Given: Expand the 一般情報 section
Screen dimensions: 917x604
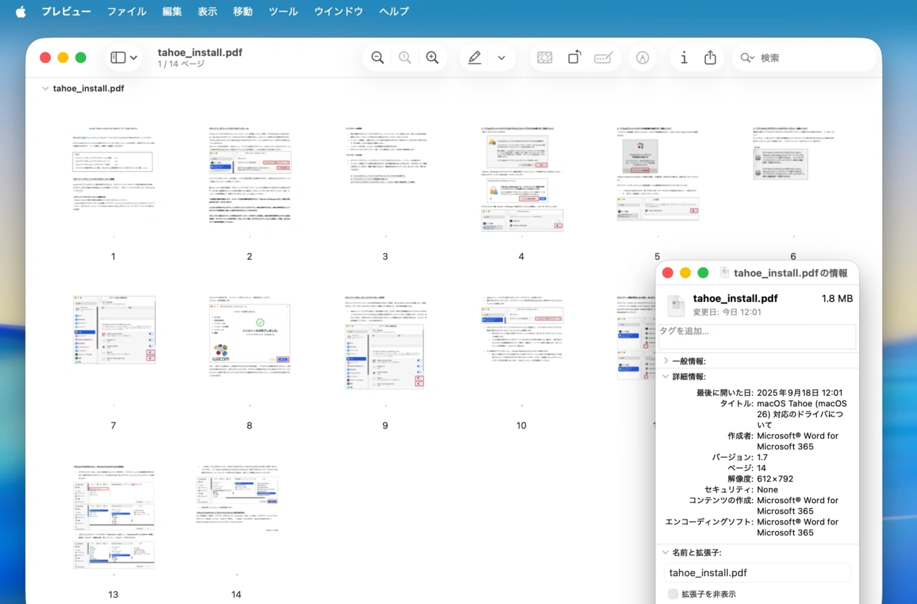Looking at the screenshot, I should click(666, 361).
